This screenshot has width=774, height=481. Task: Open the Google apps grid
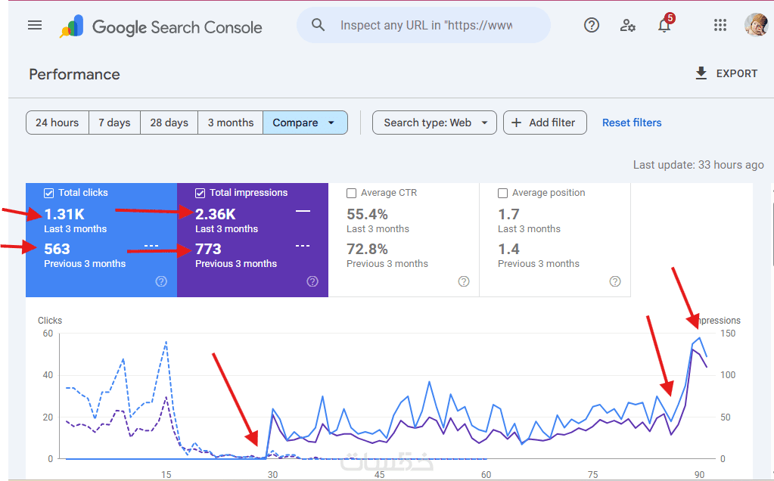[720, 25]
